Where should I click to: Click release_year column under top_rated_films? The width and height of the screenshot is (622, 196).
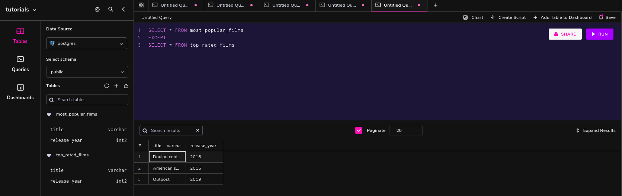[x=88, y=181]
